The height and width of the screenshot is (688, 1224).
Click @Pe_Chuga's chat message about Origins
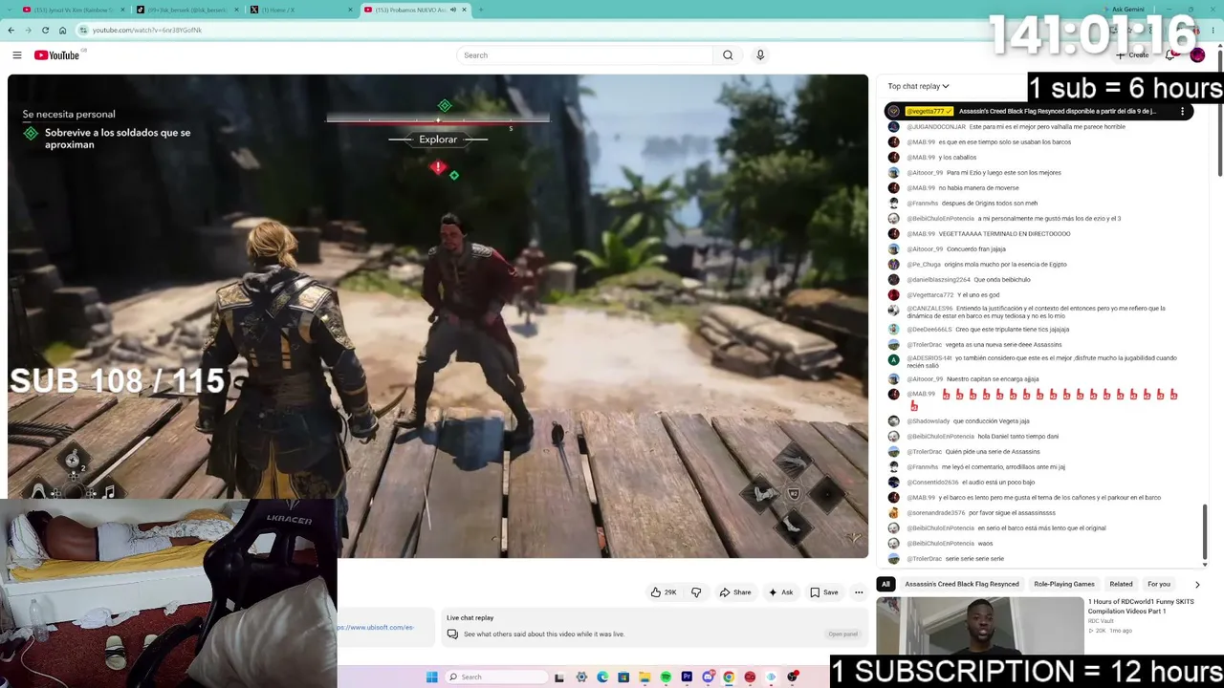tap(986, 265)
